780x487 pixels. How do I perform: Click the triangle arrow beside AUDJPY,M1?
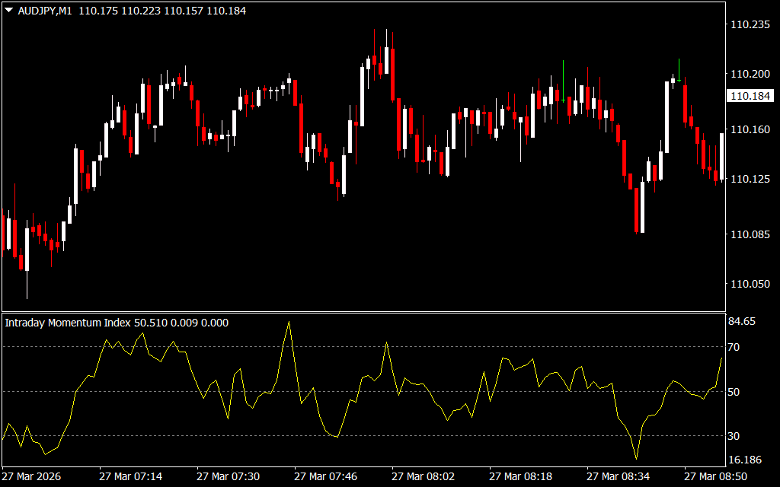tap(8, 12)
